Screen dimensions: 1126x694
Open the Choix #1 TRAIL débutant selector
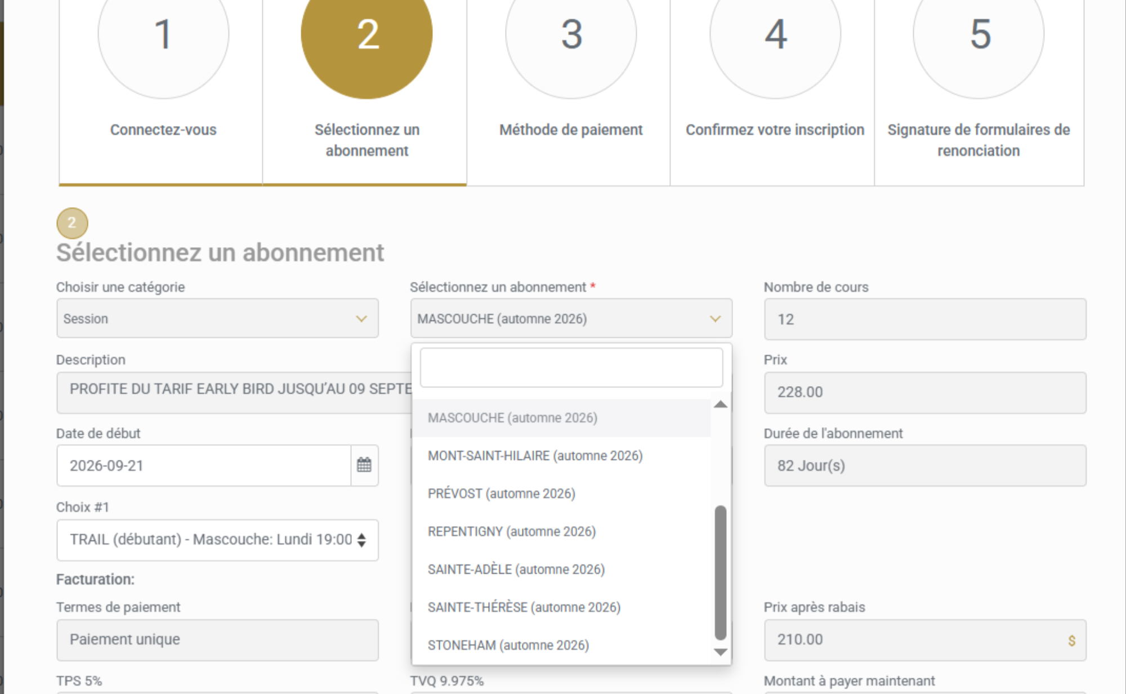click(x=217, y=540)
